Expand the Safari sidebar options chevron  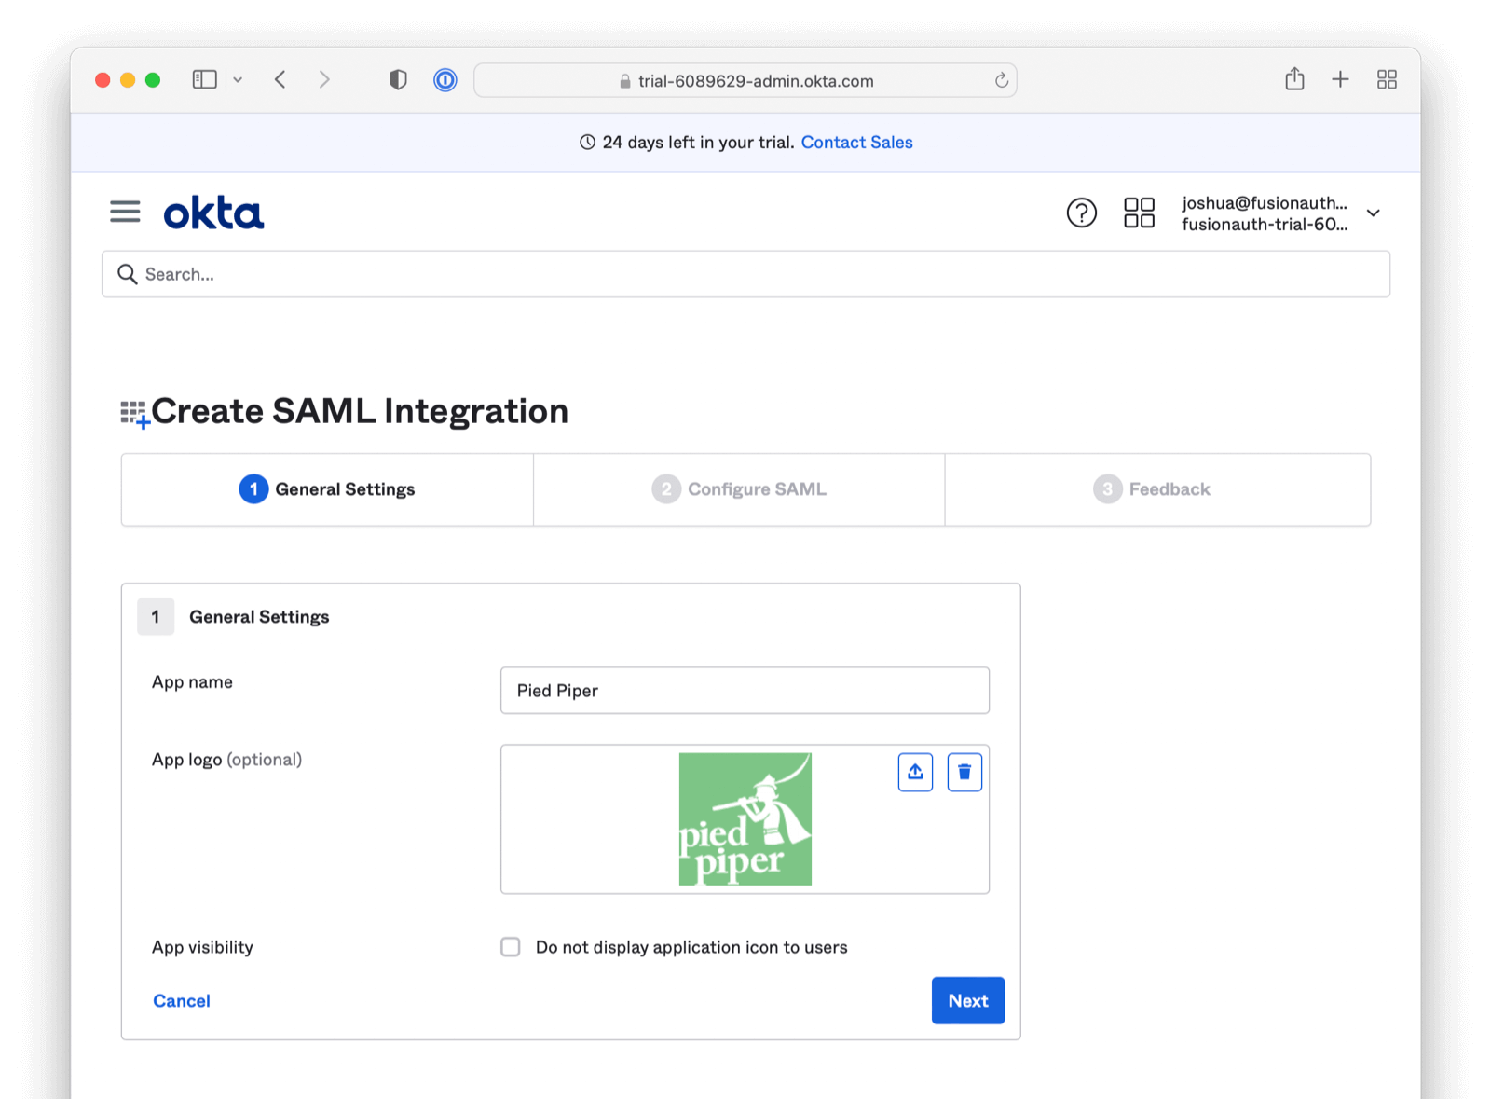238,80
